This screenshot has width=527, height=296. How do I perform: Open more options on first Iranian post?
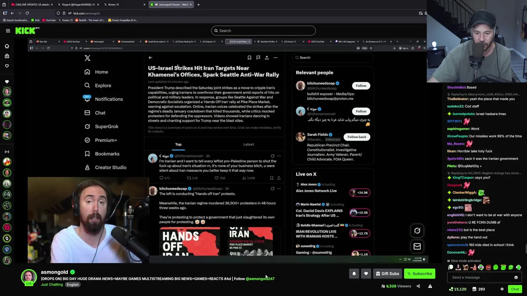pos(279,156)
